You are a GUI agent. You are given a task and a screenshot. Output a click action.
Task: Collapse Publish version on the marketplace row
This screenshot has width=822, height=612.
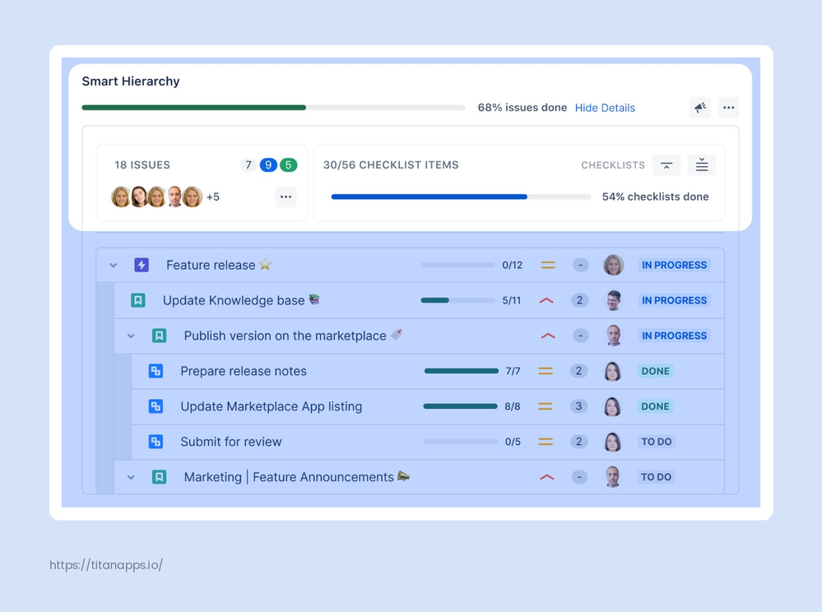(x=131, y=336)
